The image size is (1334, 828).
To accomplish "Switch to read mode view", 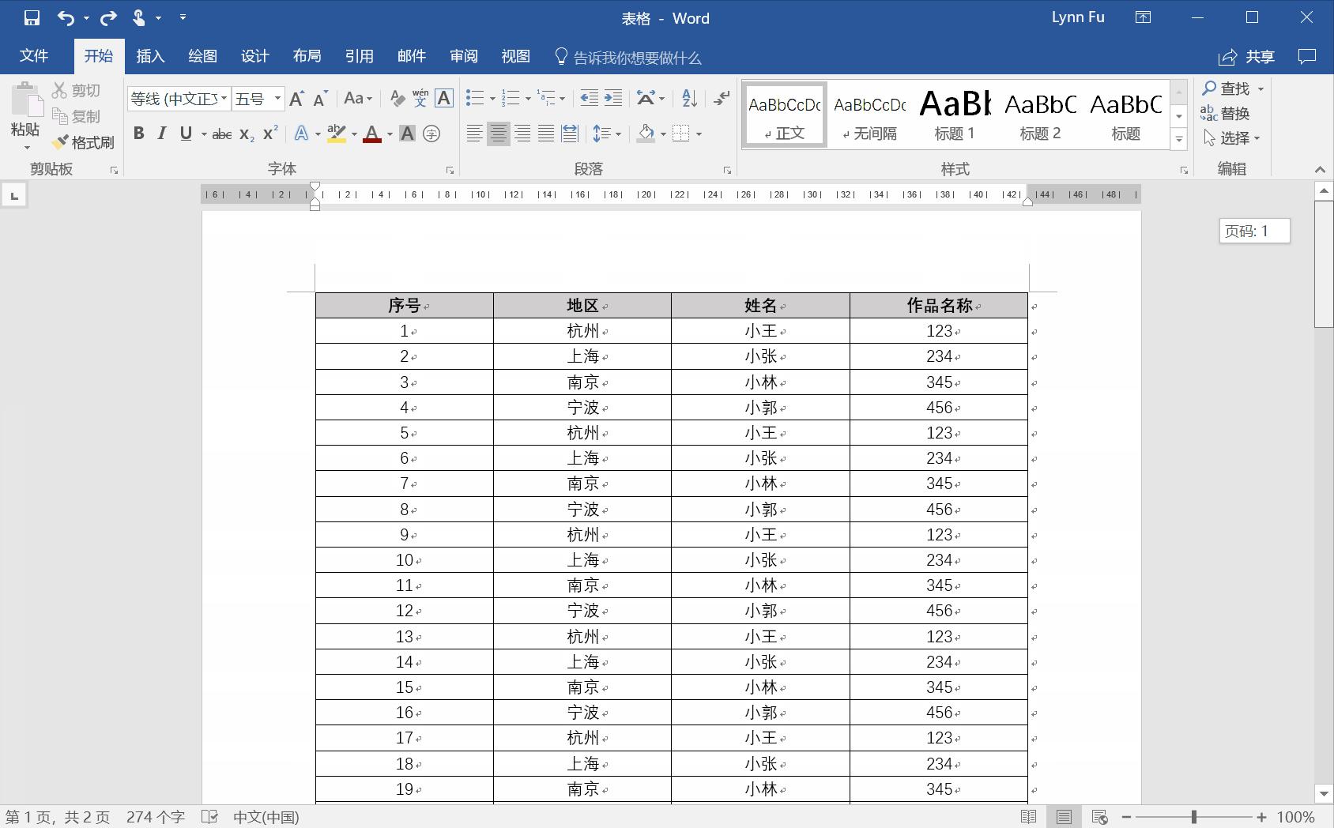I will click(1028, 817).
